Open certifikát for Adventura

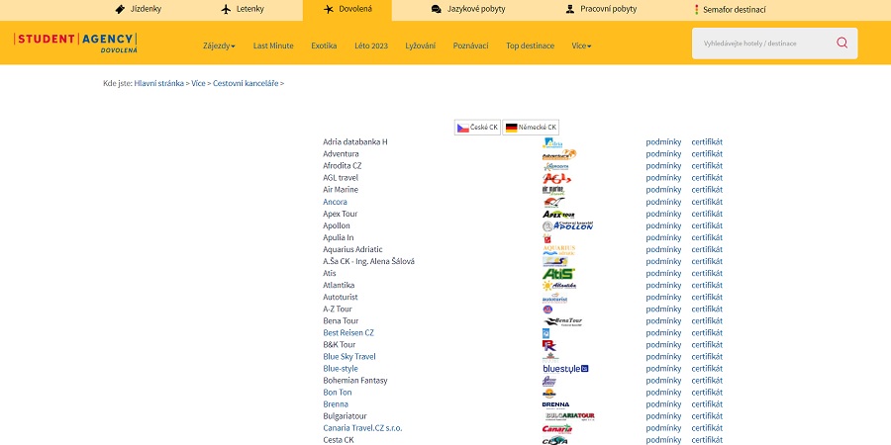coord(707,154)
